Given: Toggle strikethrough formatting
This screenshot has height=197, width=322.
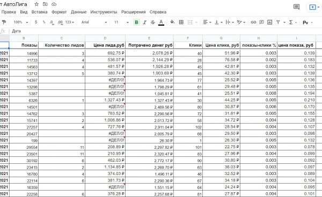Looking at the screenshot, I should (152, 22).
